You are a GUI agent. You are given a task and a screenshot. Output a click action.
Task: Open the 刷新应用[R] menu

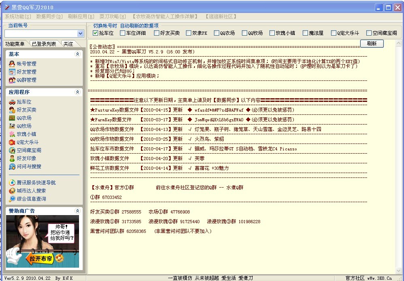coord(81,17)
